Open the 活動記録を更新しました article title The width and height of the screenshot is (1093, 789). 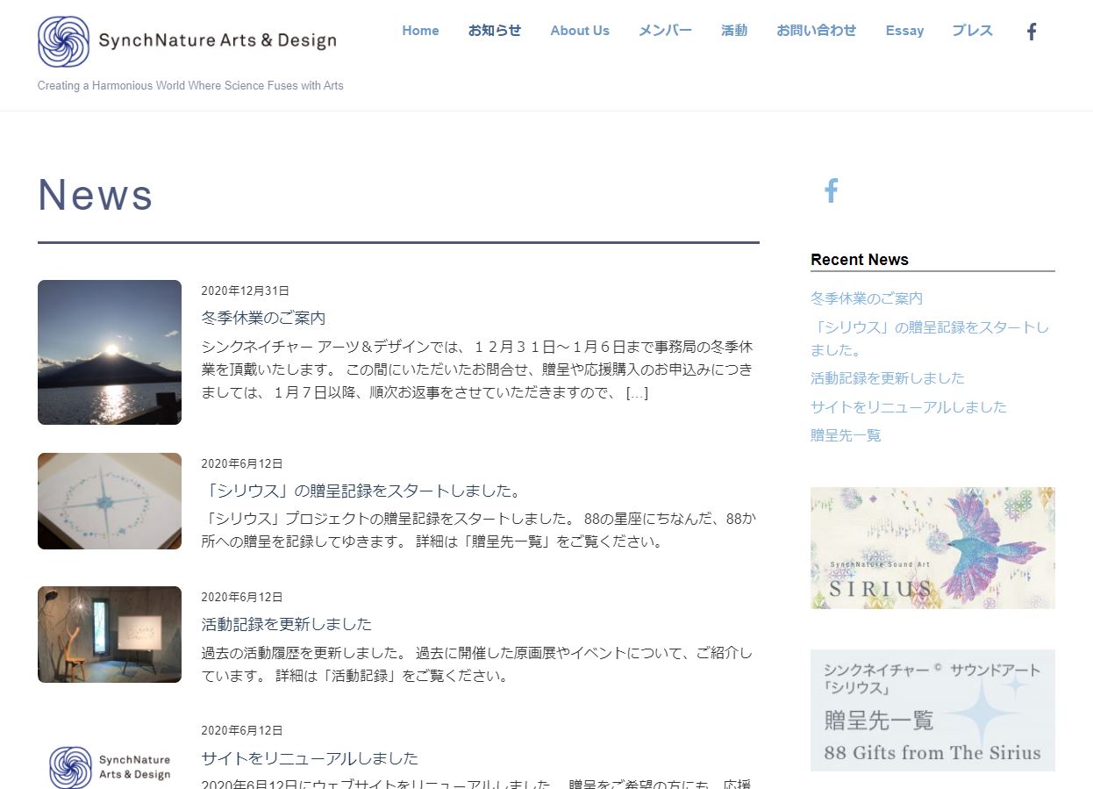[x=286, y=624]
